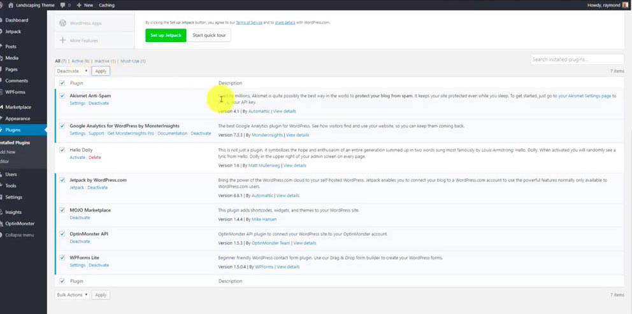Click Deactivate under OptinMonster API
Viewport: 632px width, 314px height.
tap(80, 242)
